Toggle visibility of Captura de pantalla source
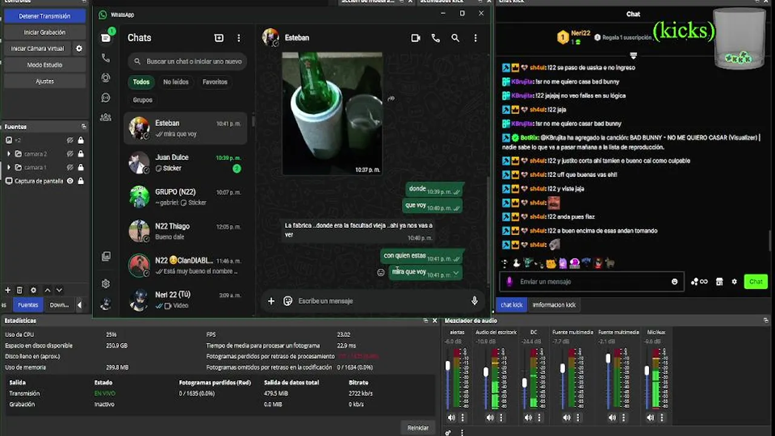 coord(70,181)
